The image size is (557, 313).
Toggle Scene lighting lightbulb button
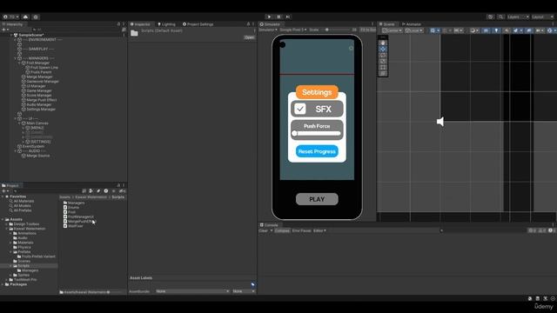pyautogui.click(x=496, y=30)
